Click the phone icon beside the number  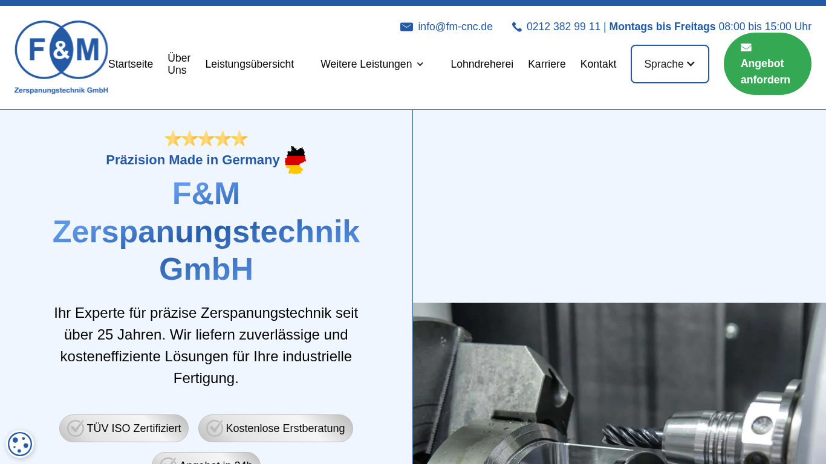tap(517, 27)
